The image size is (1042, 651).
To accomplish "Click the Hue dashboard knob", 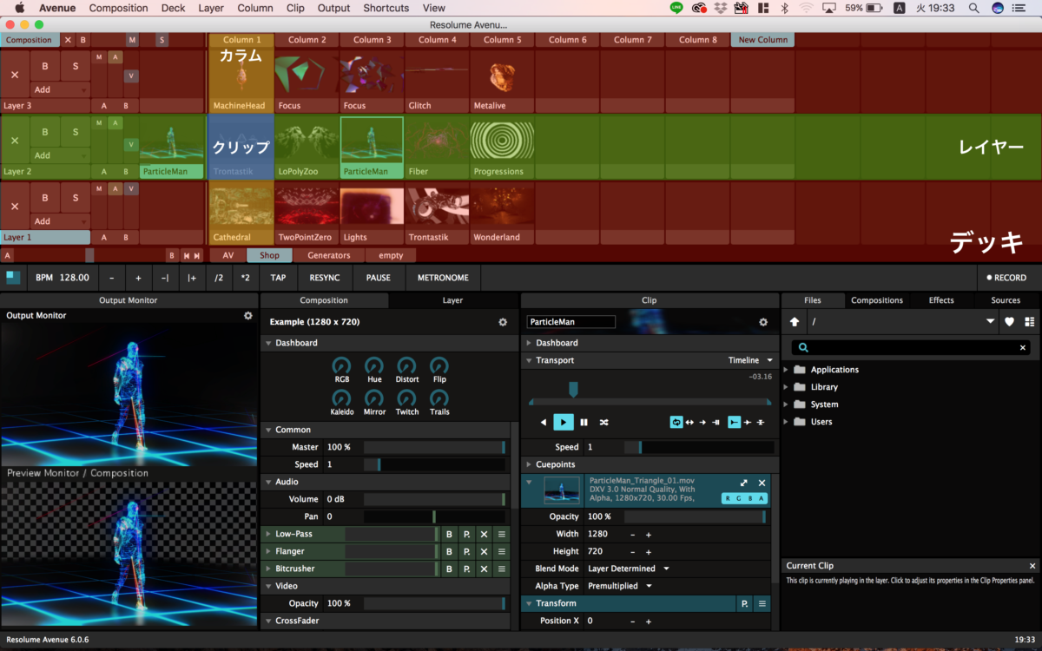I will 374,365.
